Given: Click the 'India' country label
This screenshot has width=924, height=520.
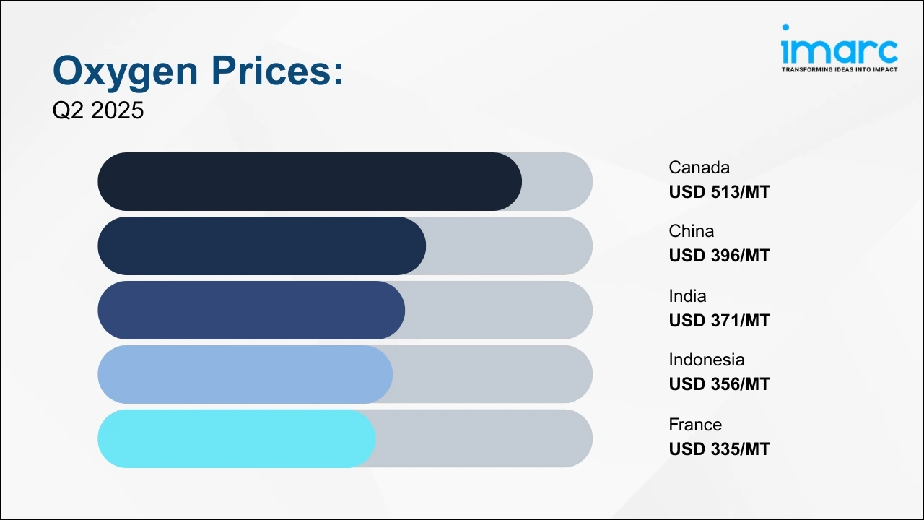Looking at the screenshot, I should (x=687, y=296).
